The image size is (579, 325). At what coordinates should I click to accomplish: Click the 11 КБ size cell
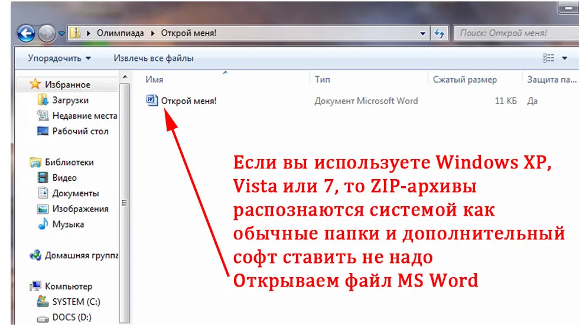click(x=506, y=101)
